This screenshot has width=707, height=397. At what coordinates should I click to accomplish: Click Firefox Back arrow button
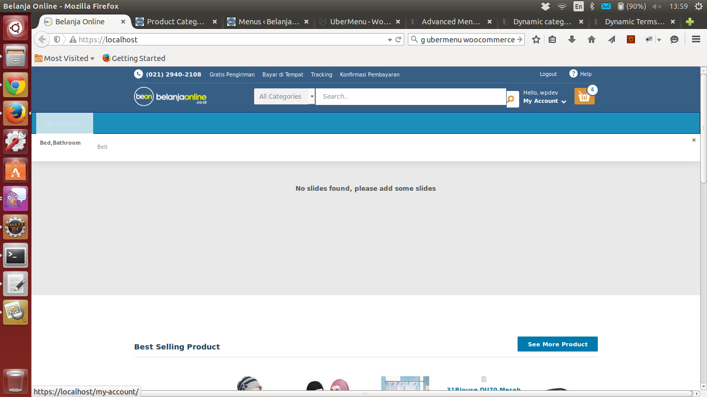point(42,39)
